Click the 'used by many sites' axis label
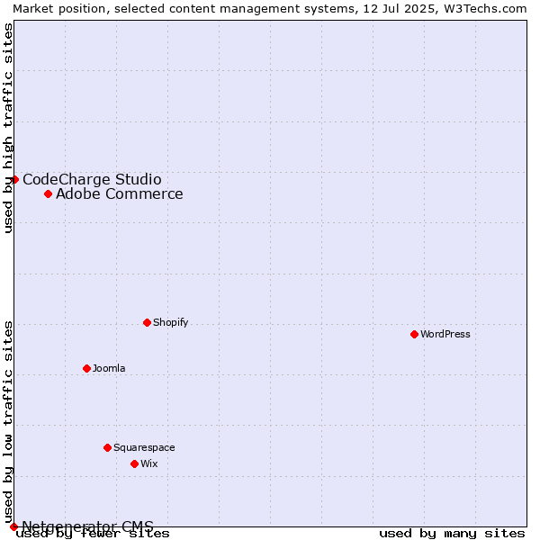Image resolution: width=540 pixels, height=540 pixels. point(452,534)
